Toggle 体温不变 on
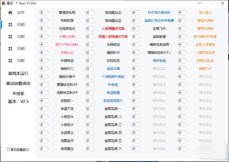 (44, 109)
